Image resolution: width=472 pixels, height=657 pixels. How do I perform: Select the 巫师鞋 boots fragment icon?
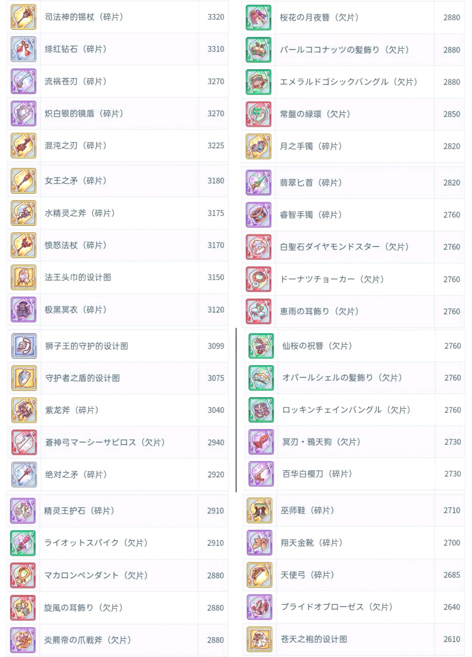point(259,510)
